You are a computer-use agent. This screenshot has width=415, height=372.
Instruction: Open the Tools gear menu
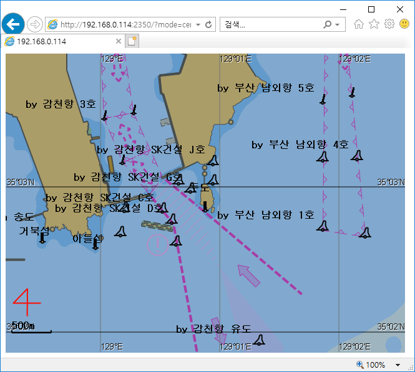(x=389, y=24)
